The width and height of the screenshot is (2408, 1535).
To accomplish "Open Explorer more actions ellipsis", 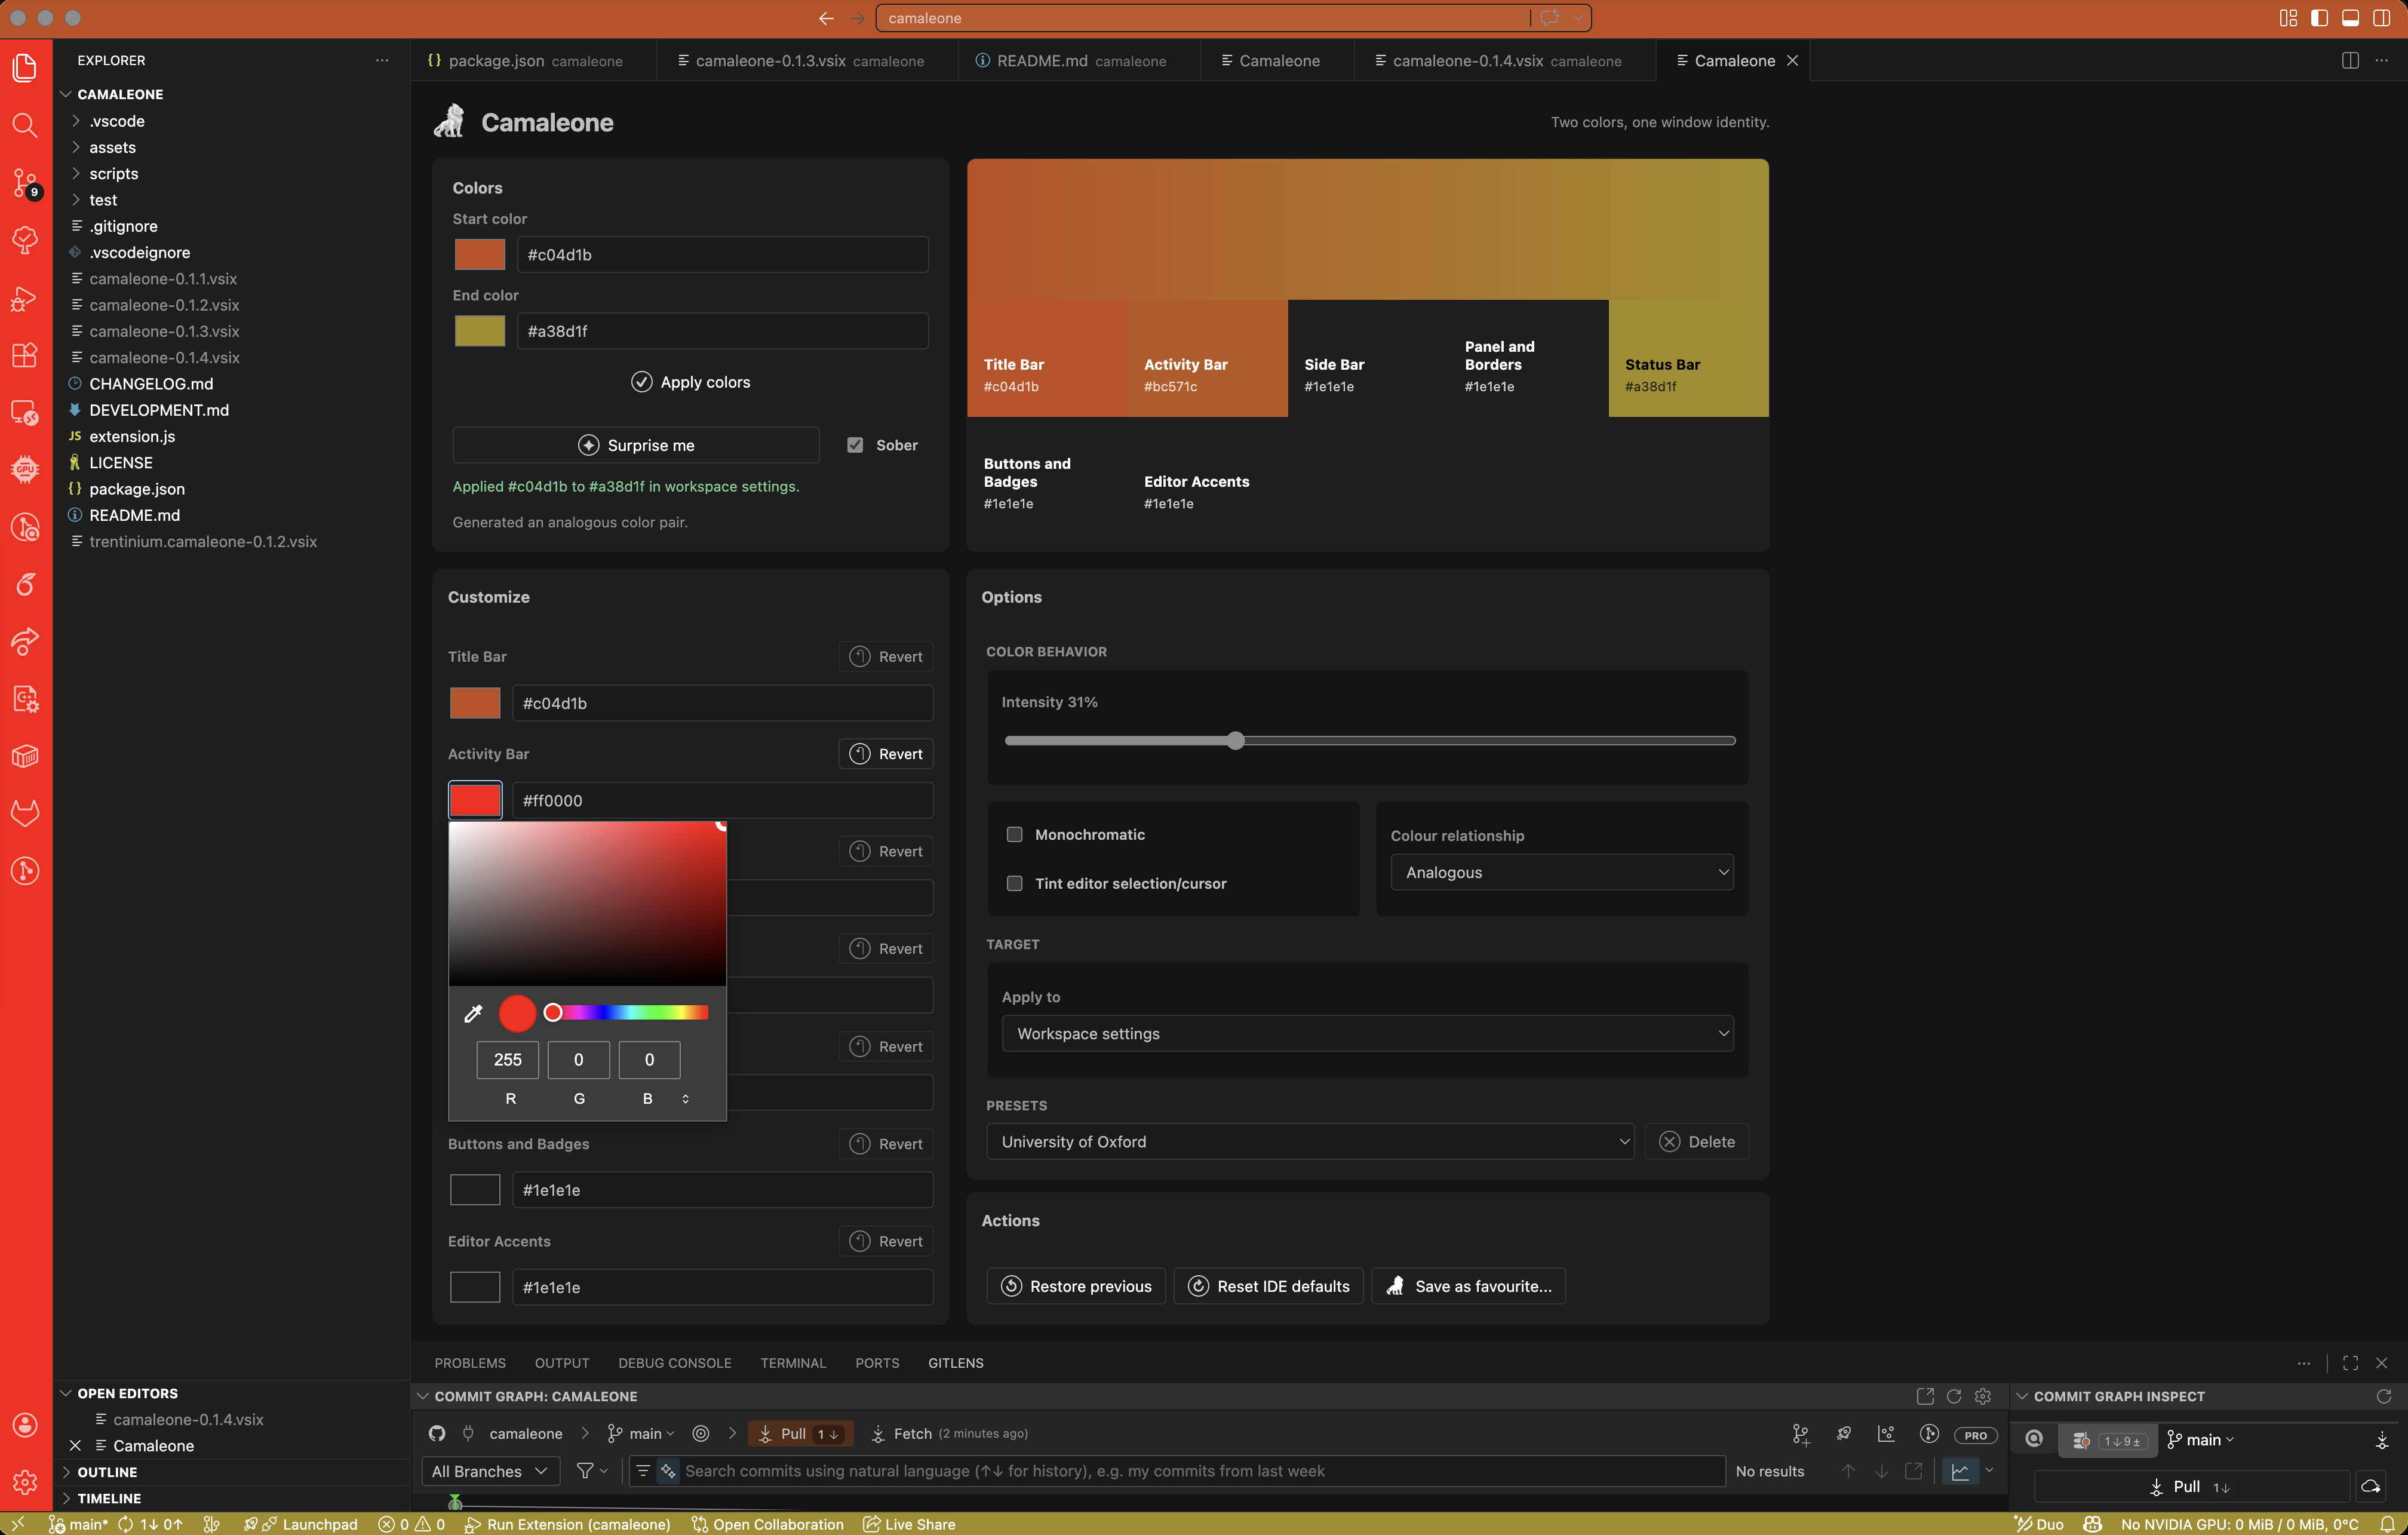I will coord(382,60).
